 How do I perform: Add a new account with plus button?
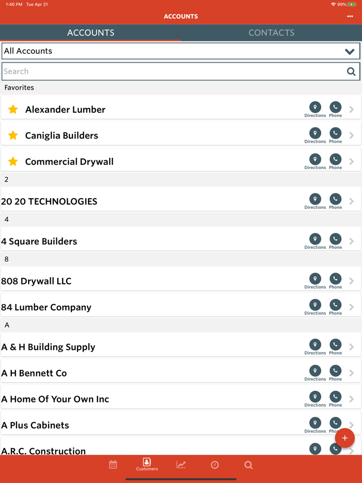click(345, 438)
